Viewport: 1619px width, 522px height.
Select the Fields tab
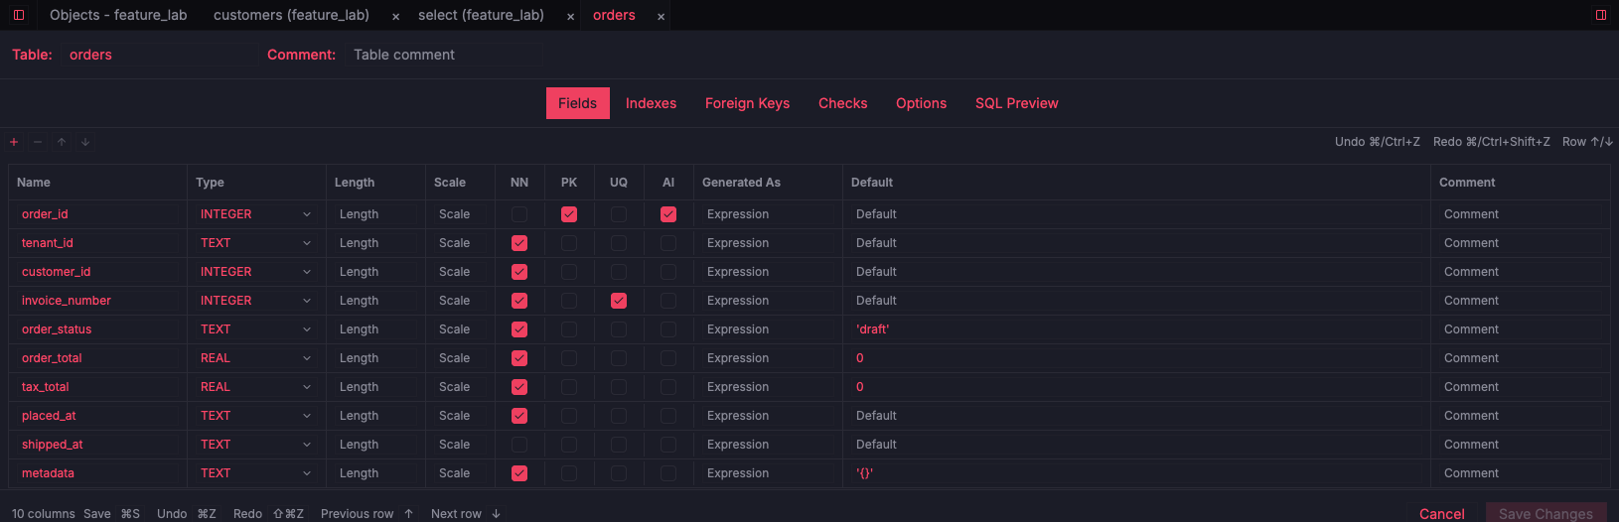point(577,103)
